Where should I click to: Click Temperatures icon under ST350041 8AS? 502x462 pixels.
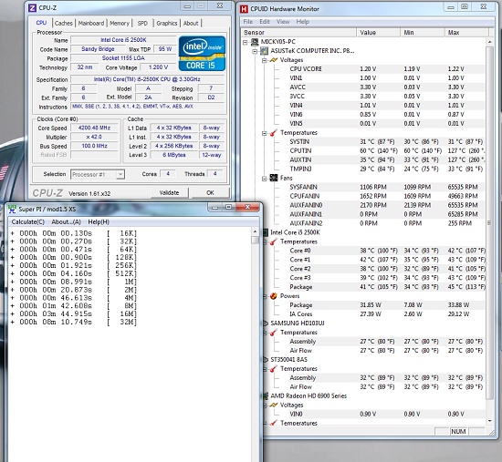[x=274, y=369]
